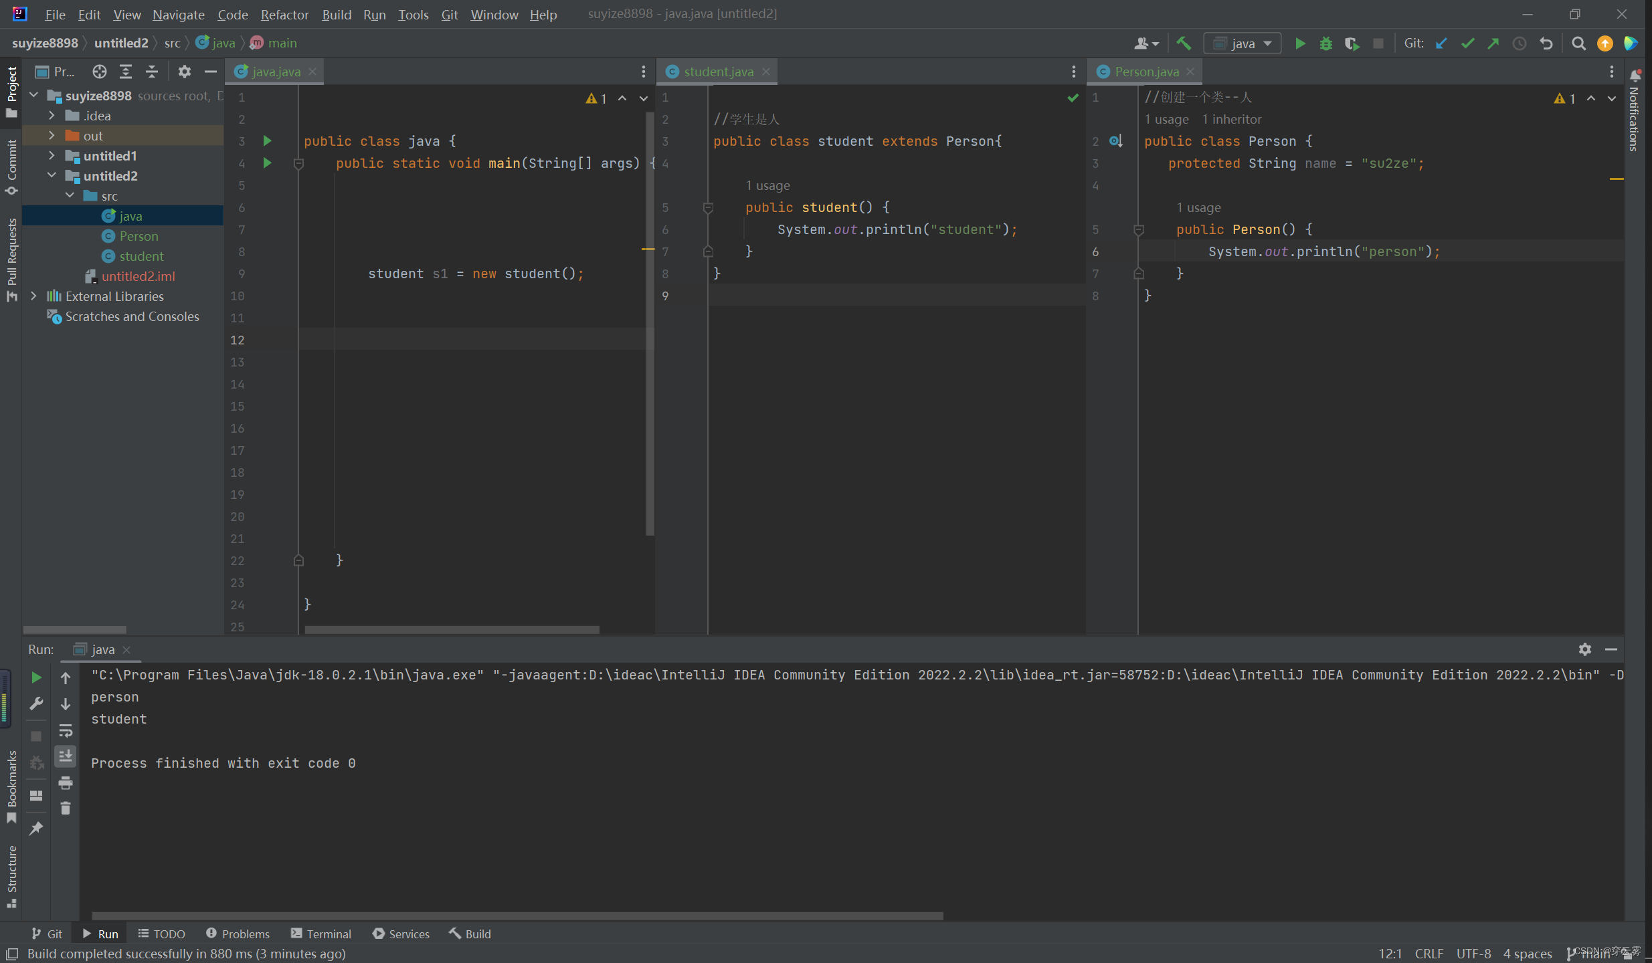Click Select Opened File target icon
This screenshot has width=1652, height=963.
pyautogui.click(x=100, y=72)
